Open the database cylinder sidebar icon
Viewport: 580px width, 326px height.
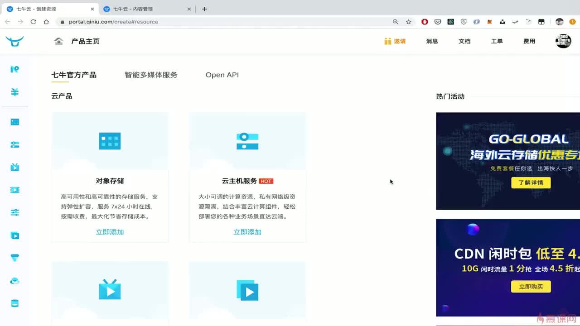pos(14,303)
